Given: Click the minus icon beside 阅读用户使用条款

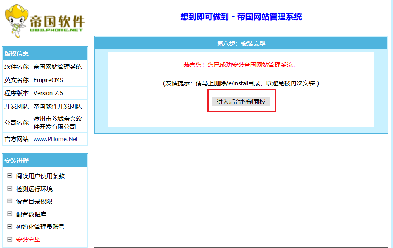Looking at the screenshot, I should tap(10, 176).
